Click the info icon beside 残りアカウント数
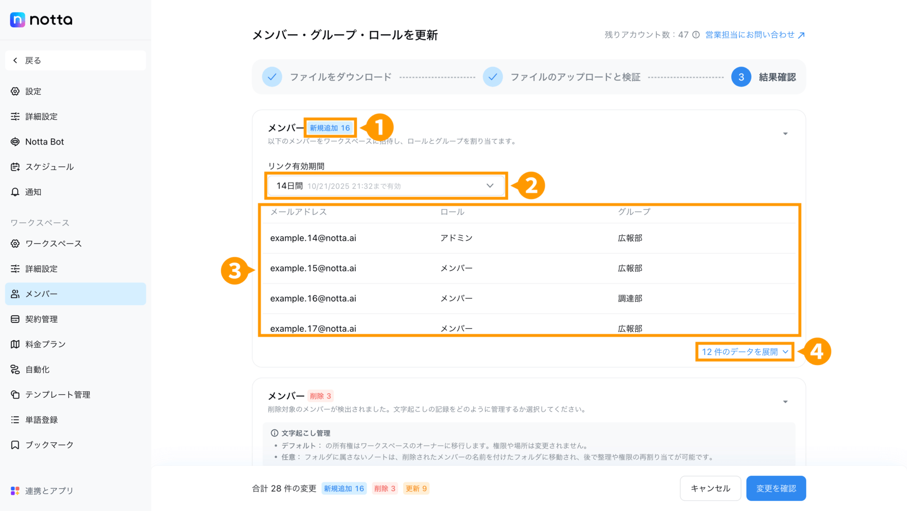Image resolution: width=907 pixels, height=511 pixels. tap(696, 35)
